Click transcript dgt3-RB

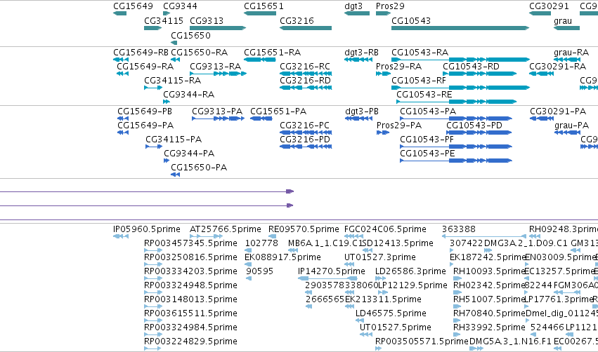click(358, 60)
